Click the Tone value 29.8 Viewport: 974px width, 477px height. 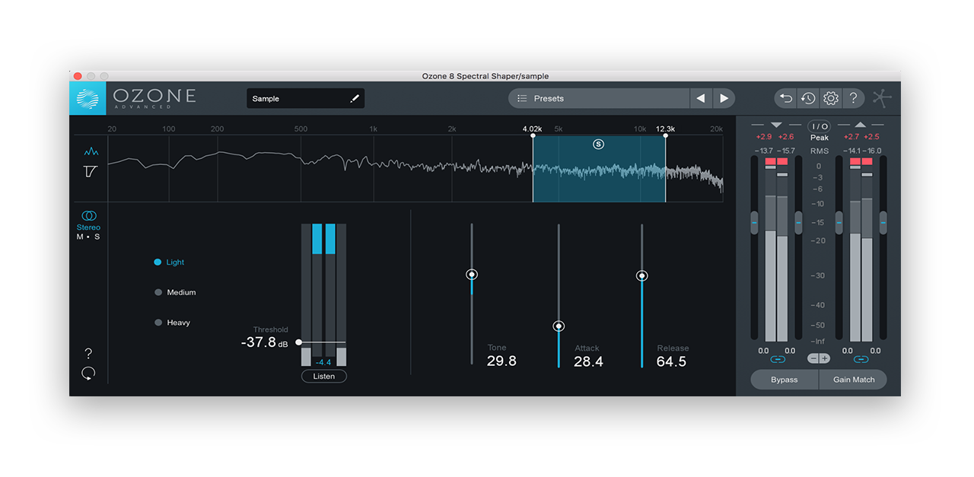[501, 361]
